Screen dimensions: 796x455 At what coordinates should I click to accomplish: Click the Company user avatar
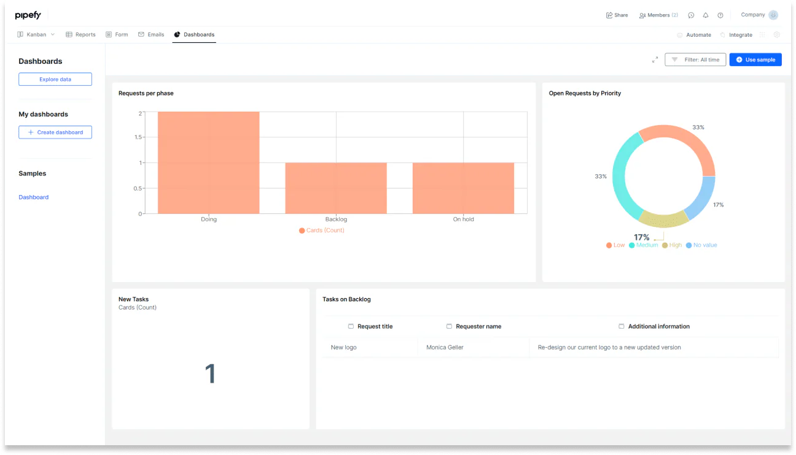click(x=773, y=15)
